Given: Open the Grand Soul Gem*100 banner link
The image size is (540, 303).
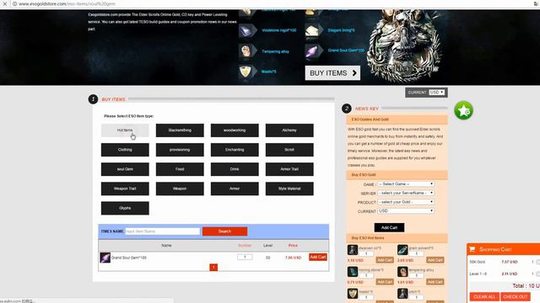Looking at the screenshot, I should (x=346, y=50).
